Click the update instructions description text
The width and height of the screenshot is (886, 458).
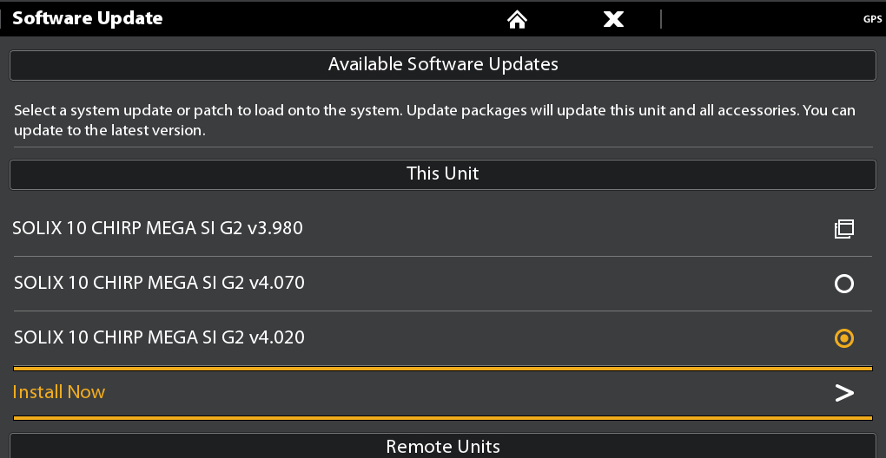click(434, 121)
